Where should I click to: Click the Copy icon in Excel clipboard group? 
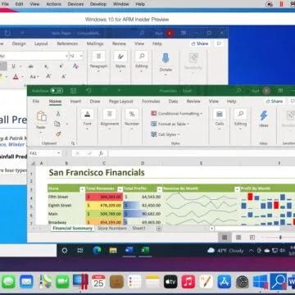[x=57, y=124]
